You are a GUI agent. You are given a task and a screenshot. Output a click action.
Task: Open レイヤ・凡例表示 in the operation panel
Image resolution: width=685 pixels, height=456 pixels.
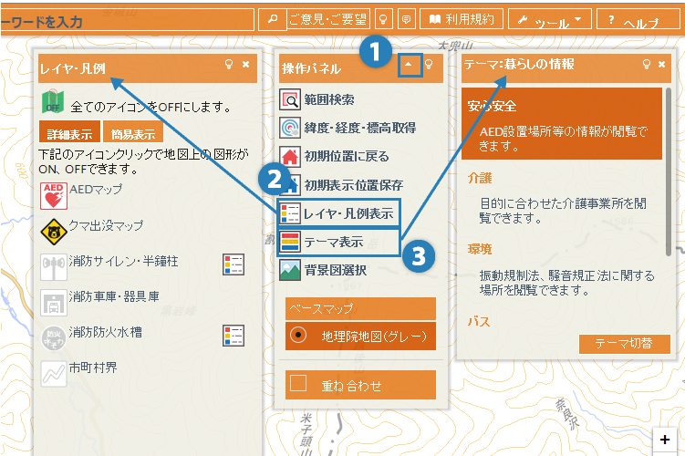tap(338, 213)
